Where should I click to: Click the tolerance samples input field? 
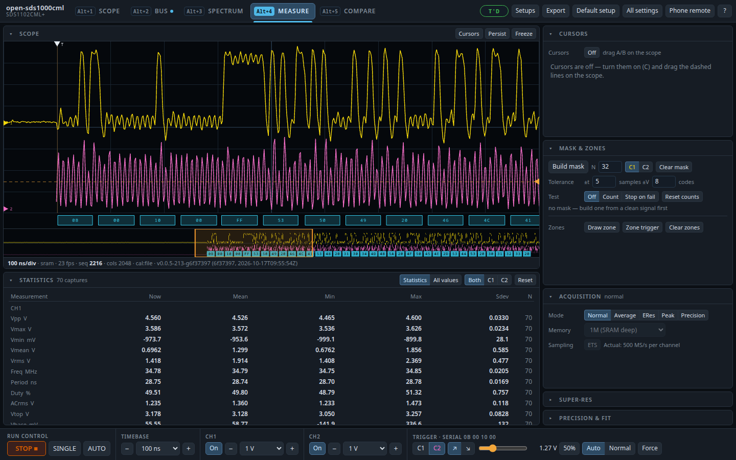point(604,181)
